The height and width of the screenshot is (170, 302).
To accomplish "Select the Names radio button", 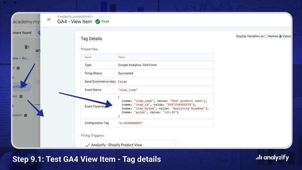I will (x=266, y=36).
